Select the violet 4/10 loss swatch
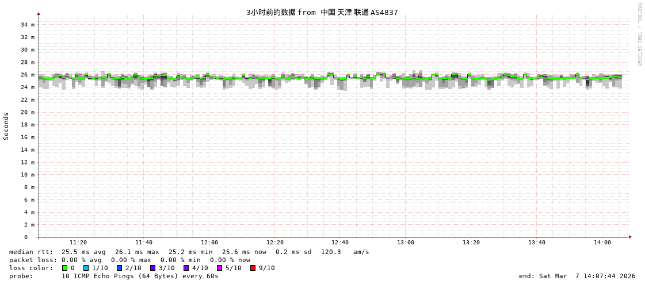Viewport: 645px width, 284px height. [x=186, y=268]
